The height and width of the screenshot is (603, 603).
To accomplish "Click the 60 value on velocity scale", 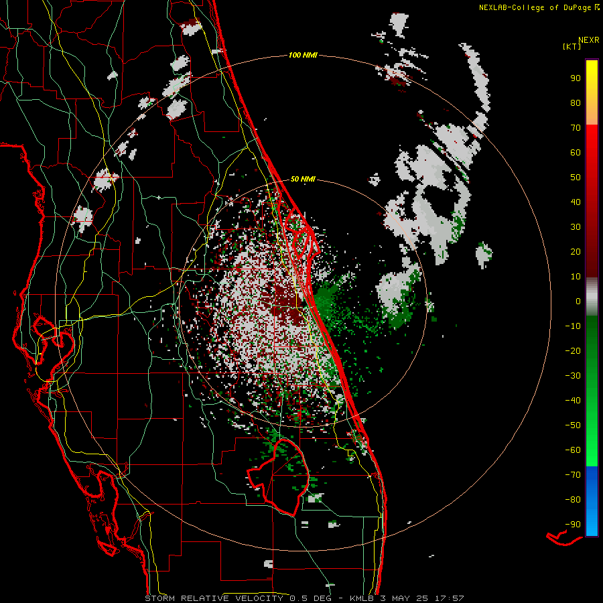I will (576, 153).
